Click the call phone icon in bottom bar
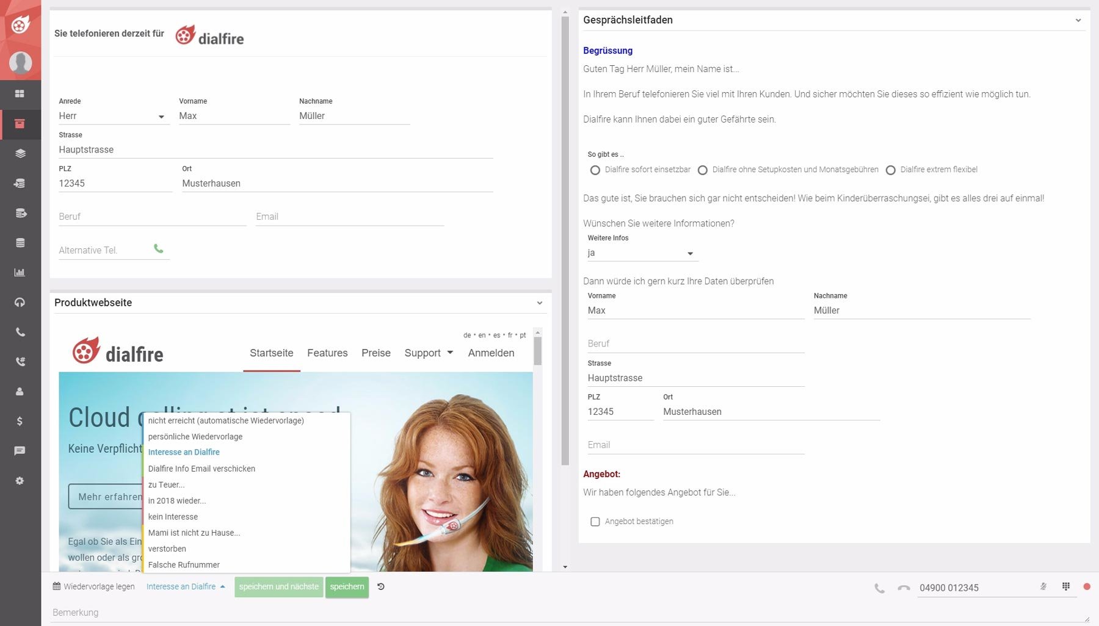This screenshot has width=1099, height=626. (879, 588)
